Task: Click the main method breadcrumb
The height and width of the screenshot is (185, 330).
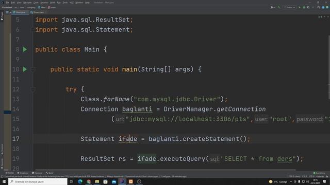Action: coord(52,7)
